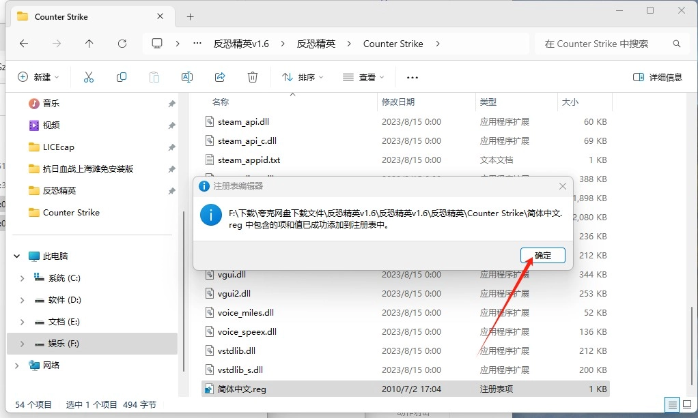Collapse the 此电脑 tree node

17,256
